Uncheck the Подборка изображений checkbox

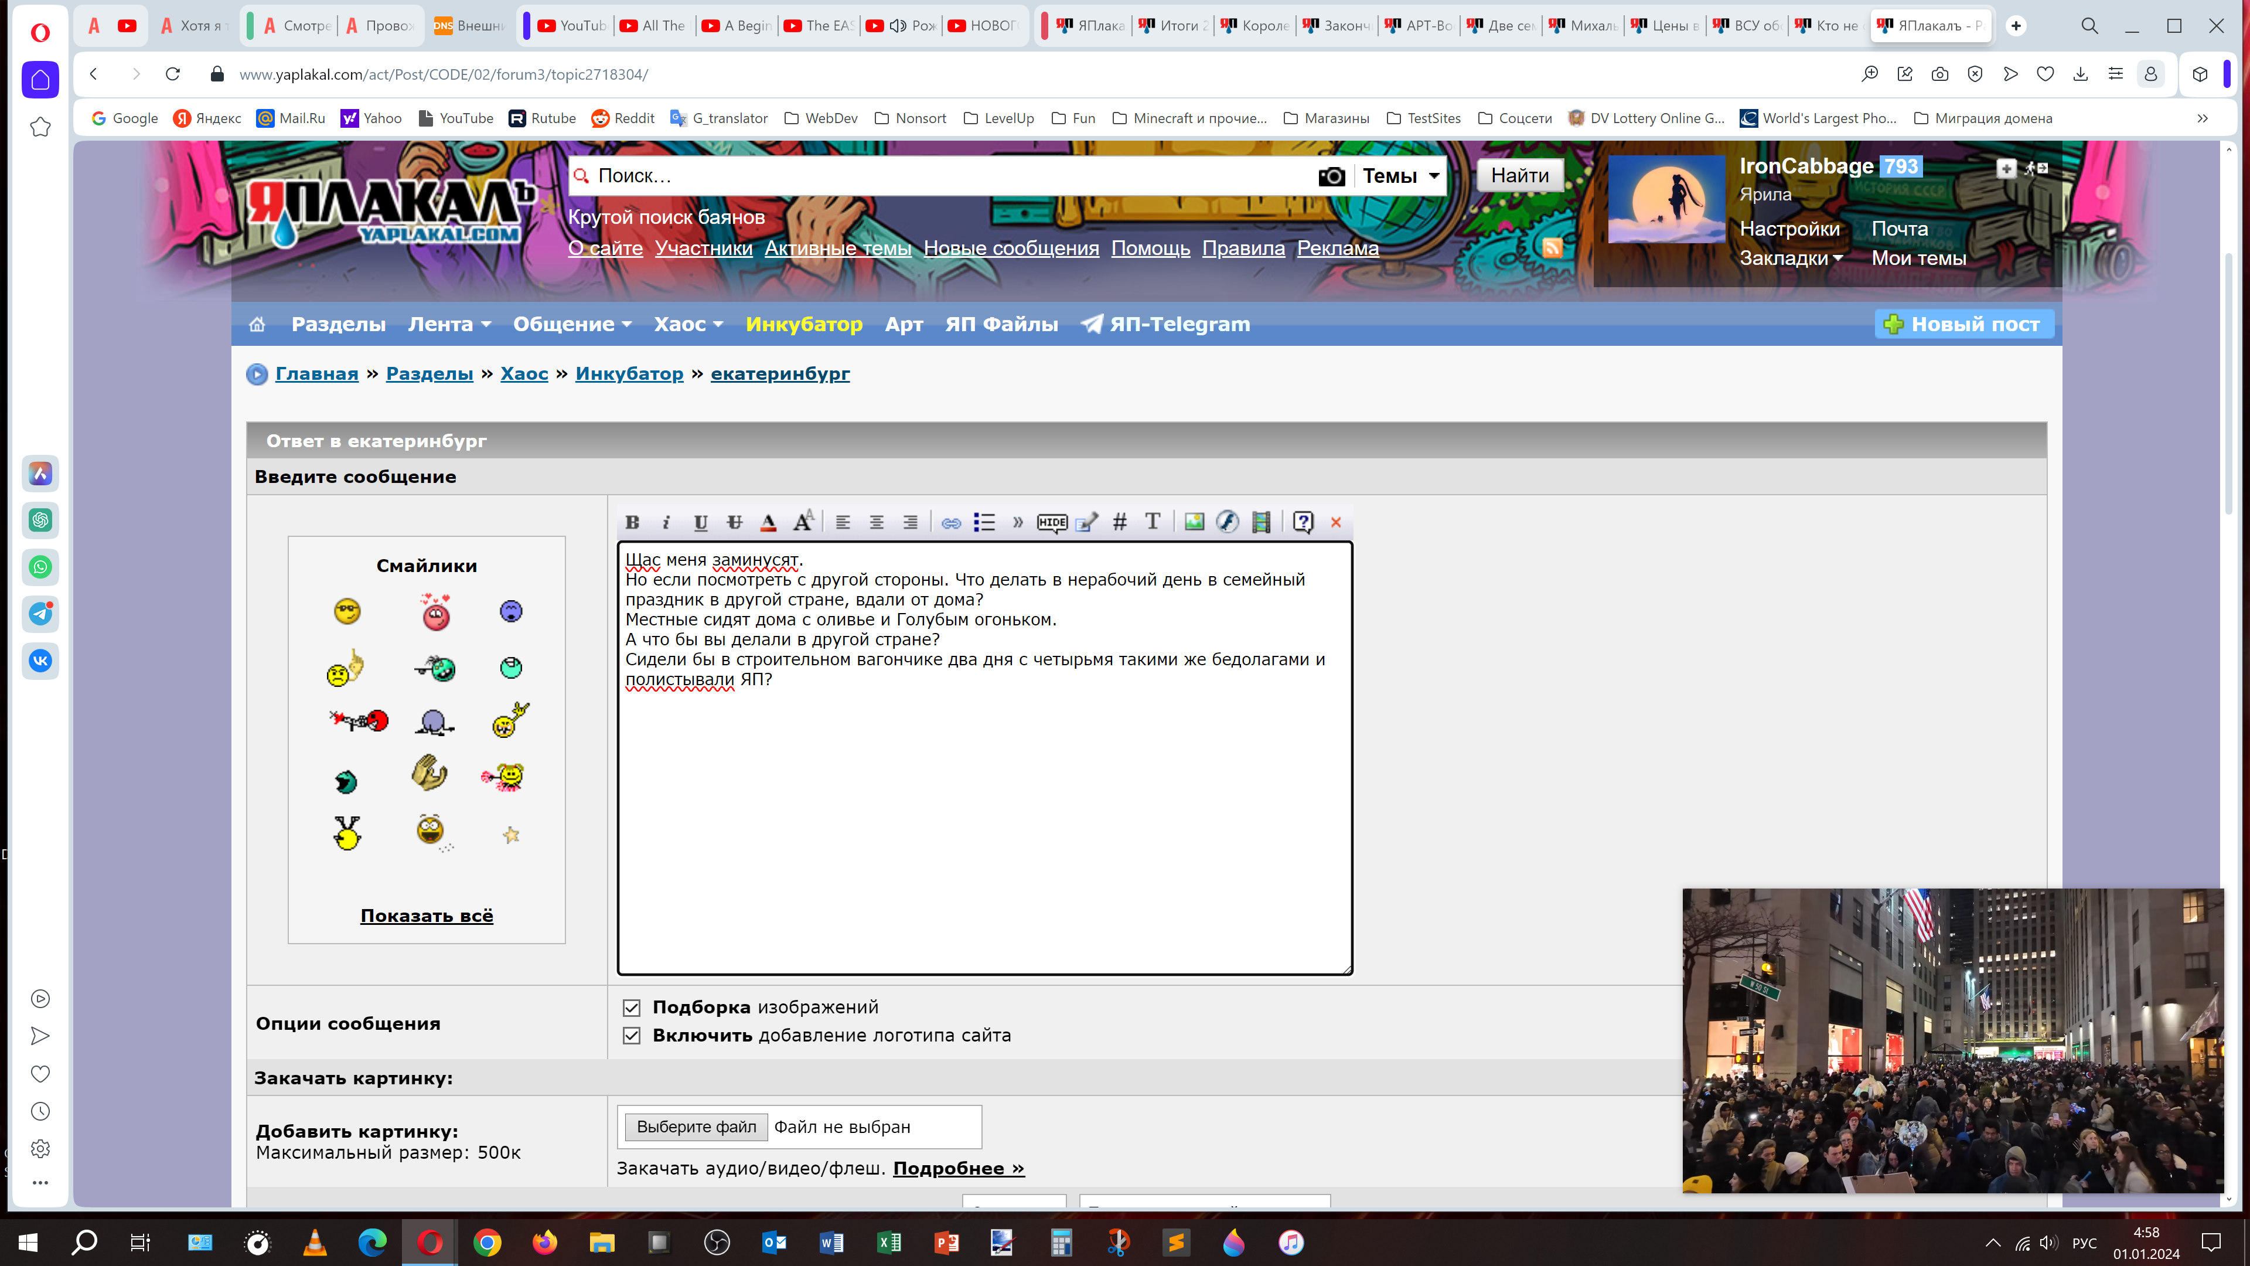click(x=632, y=1008)
